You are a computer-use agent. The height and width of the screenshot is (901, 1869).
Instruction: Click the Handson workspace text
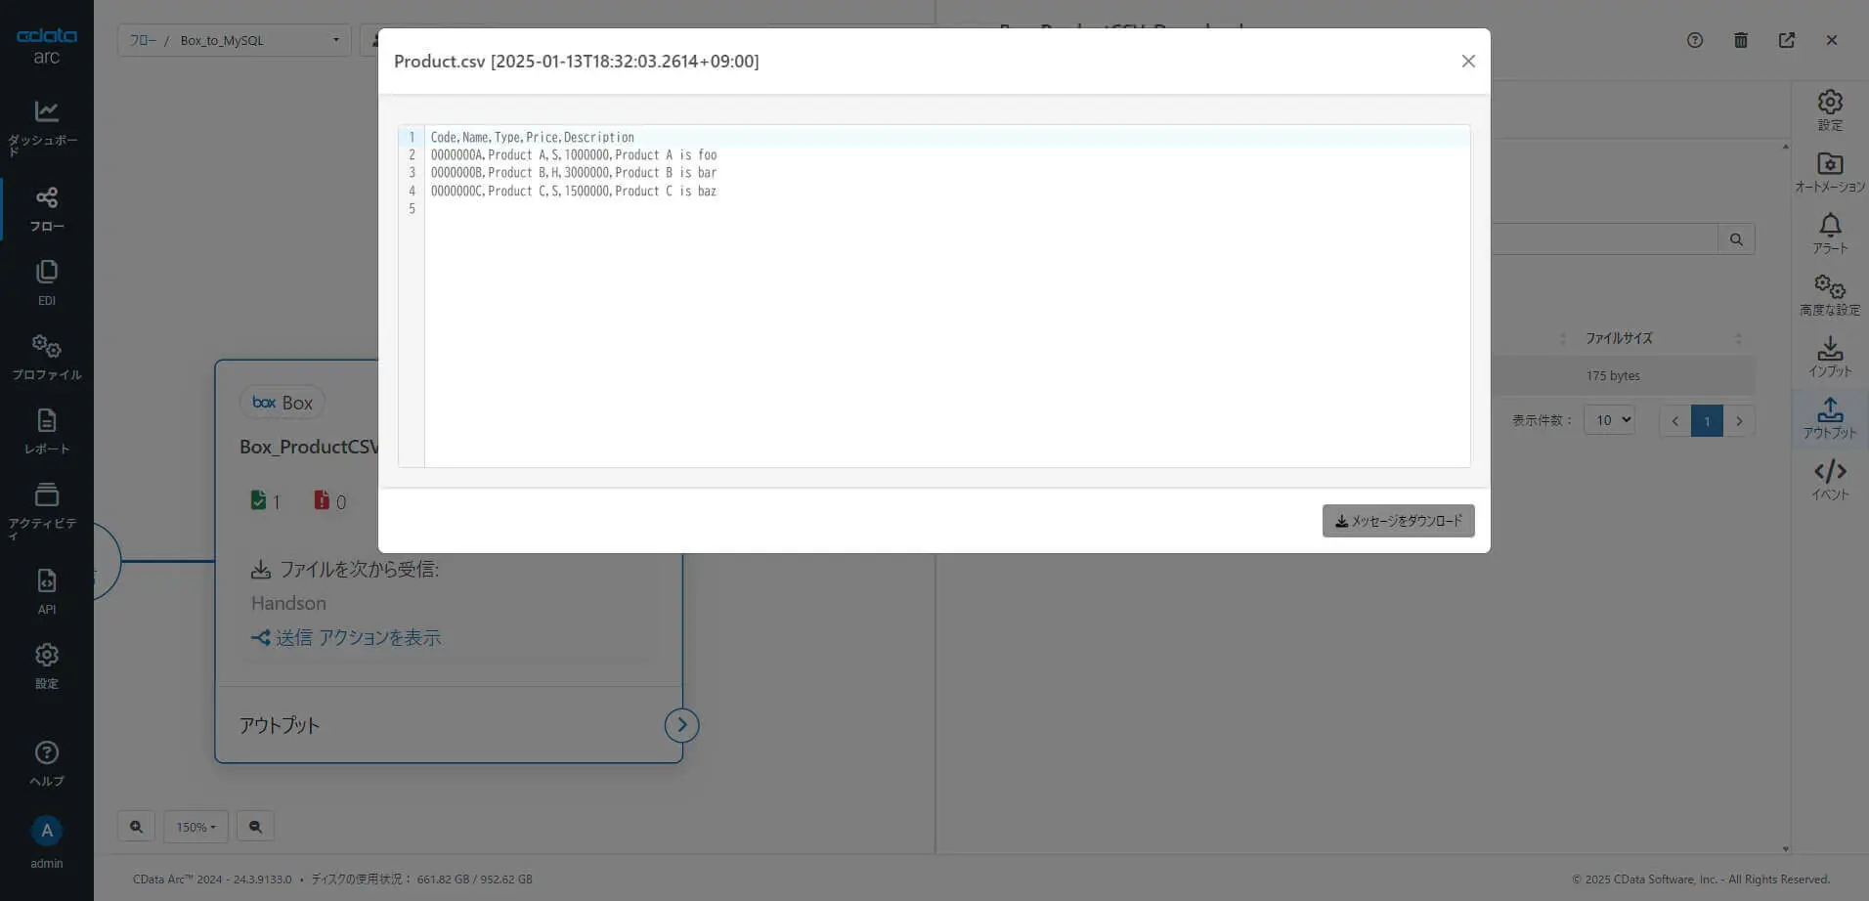[x=288, y=603]
